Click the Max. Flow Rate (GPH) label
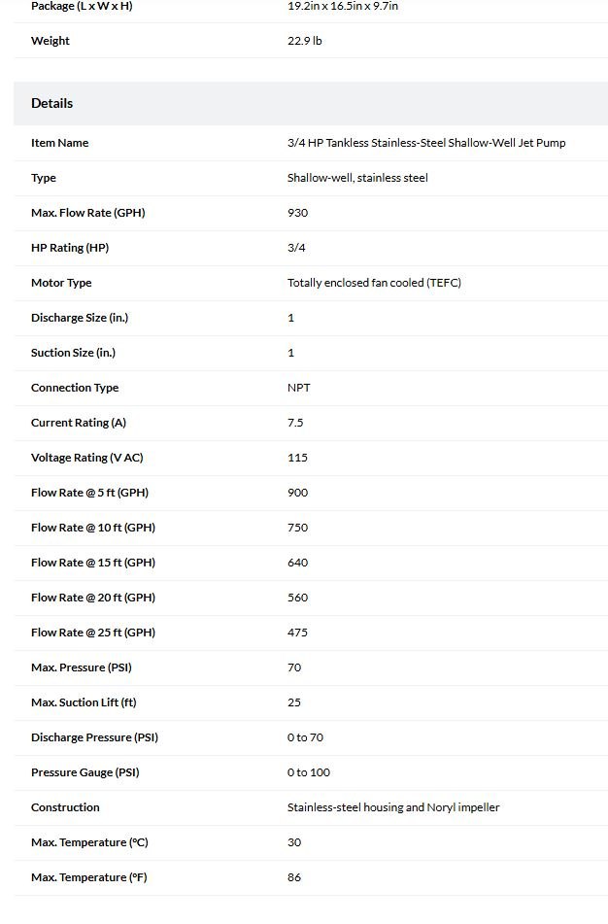The height and width of the screenshot is (924, 608). tap(87, 213)
